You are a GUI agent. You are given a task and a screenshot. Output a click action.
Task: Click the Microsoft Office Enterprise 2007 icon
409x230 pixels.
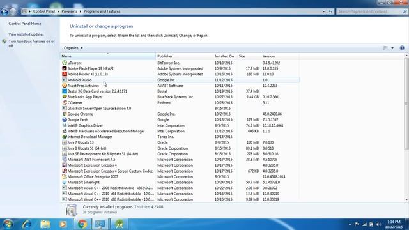click(65, 177)
